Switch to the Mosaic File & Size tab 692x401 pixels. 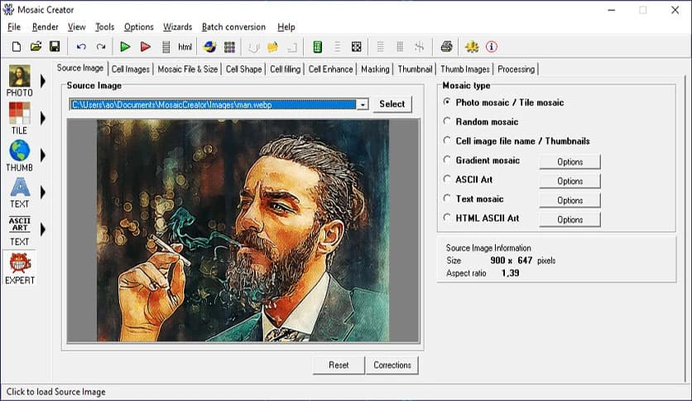[x=188, y=70]
